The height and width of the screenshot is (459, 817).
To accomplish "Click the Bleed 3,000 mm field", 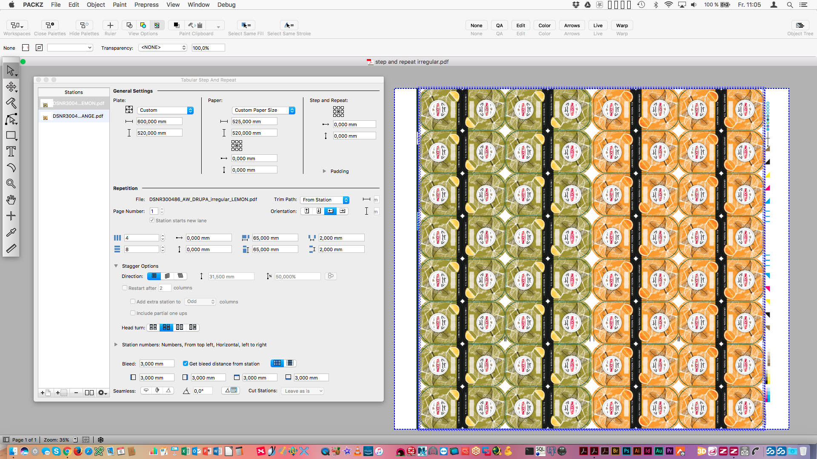I will pos(157,364).
